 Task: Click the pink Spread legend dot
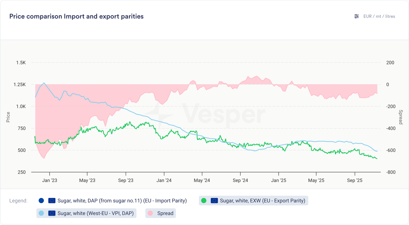[150, 213]
